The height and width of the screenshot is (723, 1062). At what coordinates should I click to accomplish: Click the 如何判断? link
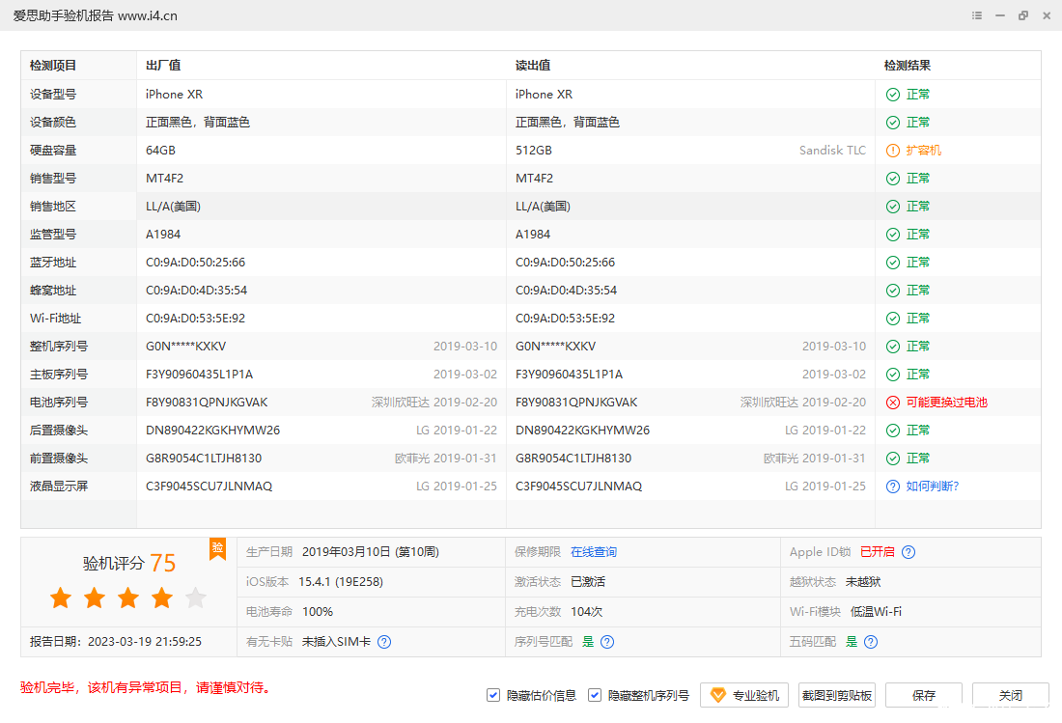click(933, 487)
